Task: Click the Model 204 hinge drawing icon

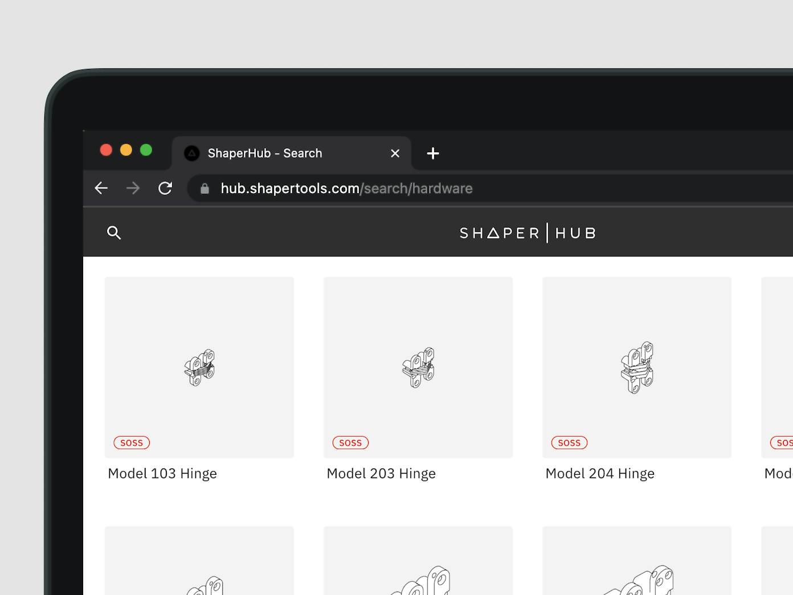Action: [x=637, y=368]
